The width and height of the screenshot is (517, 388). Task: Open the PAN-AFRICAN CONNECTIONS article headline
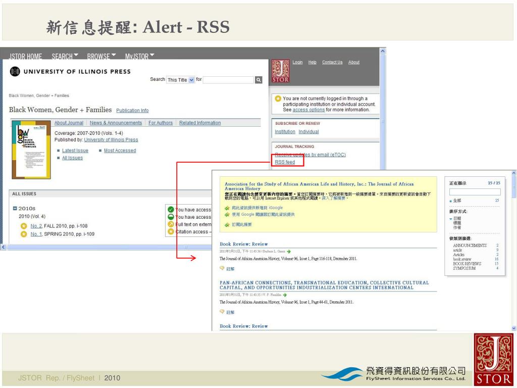325,285
